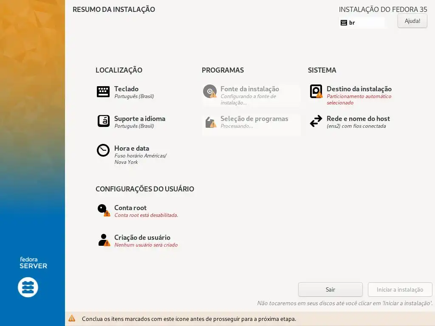The width and height of the screenshot is (435, 326).
Task: Click 'Configurando a fonte de instalação...' text
Action: click(248, 99)
